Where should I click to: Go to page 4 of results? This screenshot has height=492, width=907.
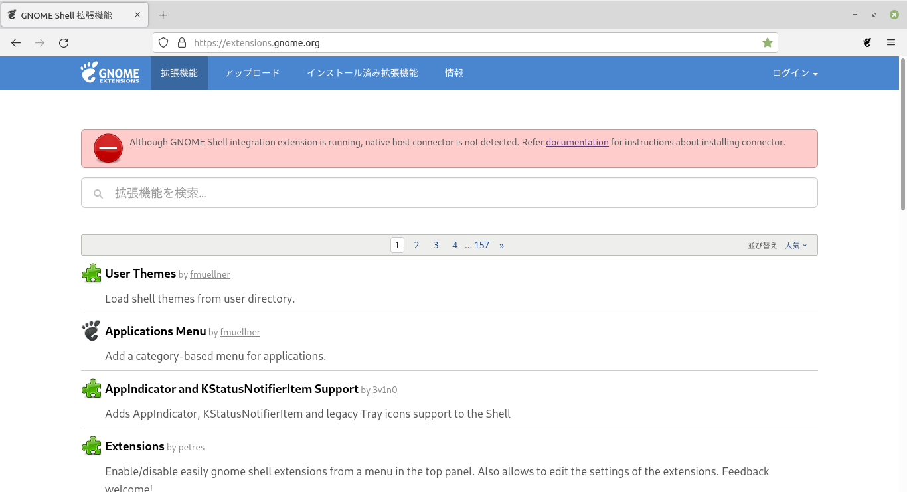(455, 245)
